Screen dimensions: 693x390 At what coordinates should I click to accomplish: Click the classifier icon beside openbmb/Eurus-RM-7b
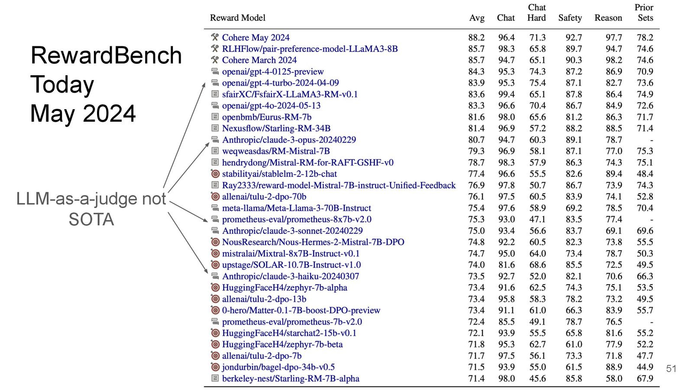(x=215, y=117)
